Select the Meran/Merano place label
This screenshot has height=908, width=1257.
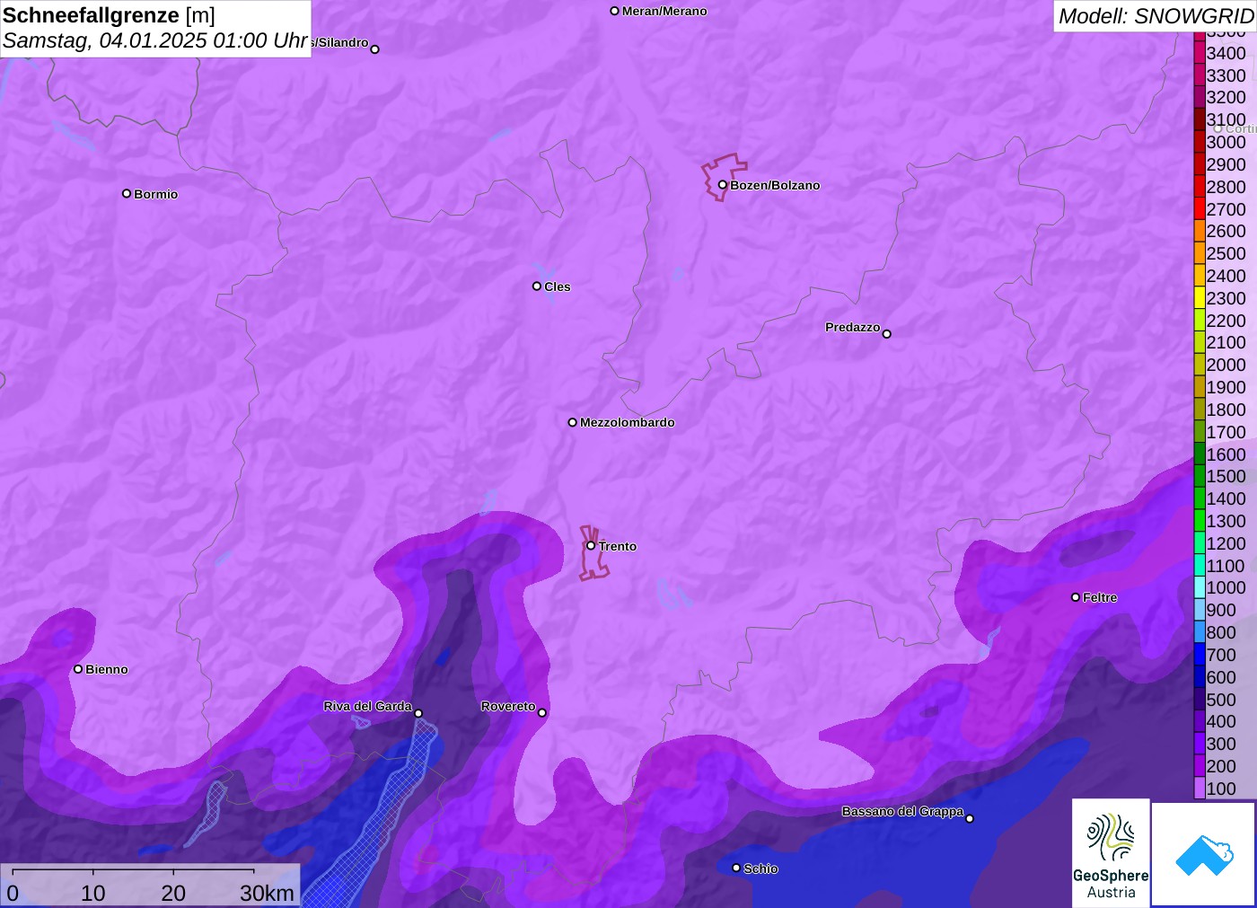pos(664,11)
